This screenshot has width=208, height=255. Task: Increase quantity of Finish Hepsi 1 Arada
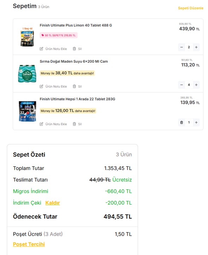click(x=196, y=122)
